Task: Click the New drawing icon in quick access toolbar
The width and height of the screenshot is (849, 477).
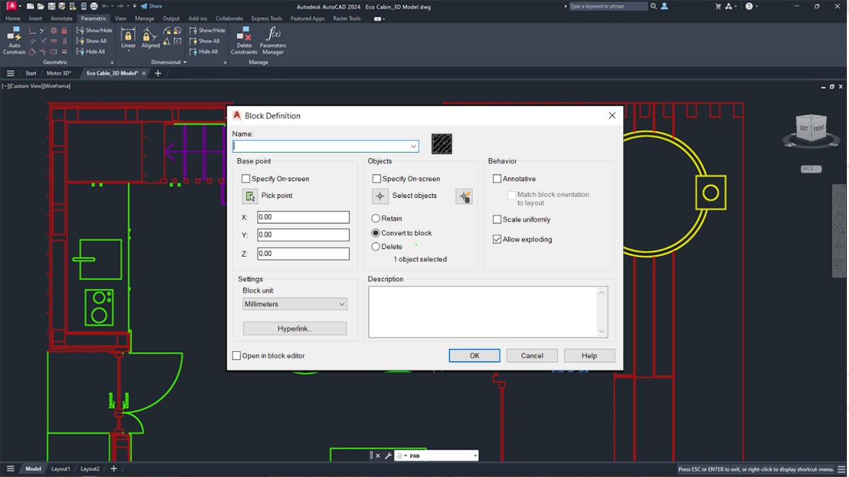Action: coord(30,6)
